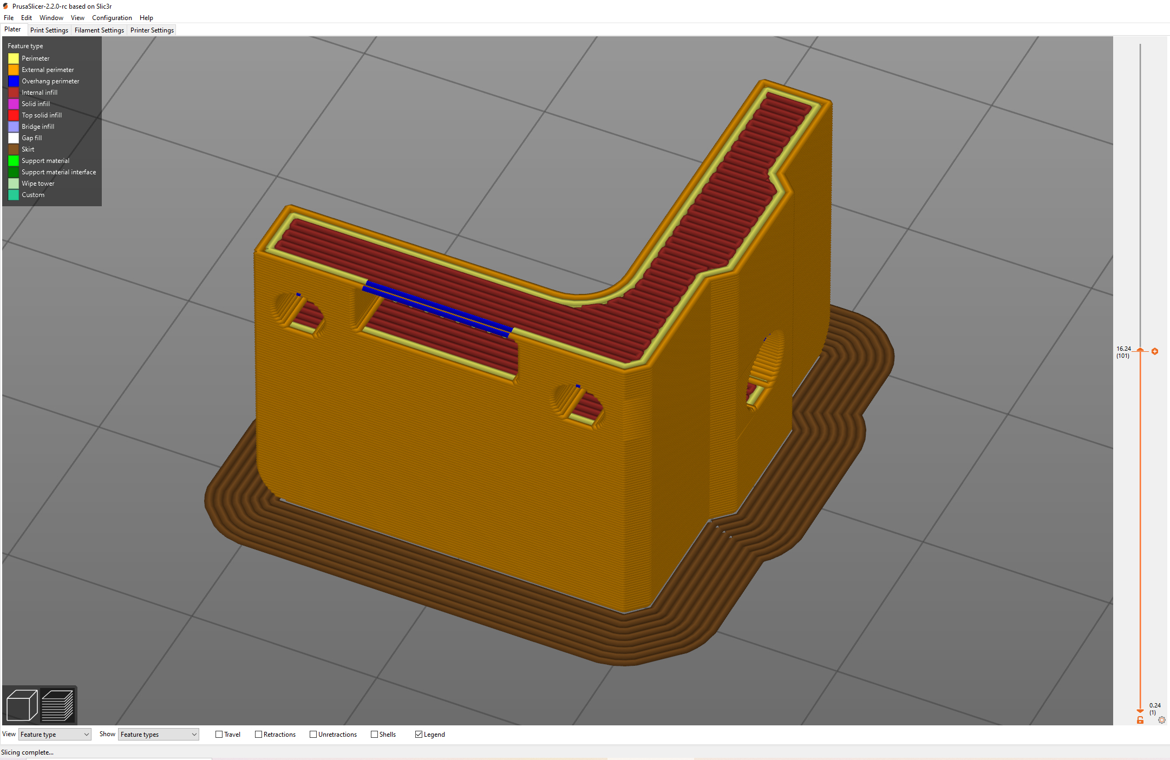Click the Support material interface legend label
This screenshot has width=1170, height=760.
[59, 172]
